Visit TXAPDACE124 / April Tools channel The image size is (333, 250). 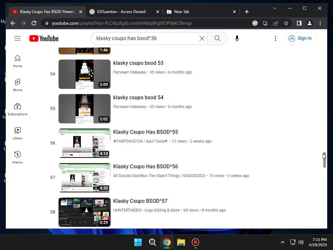click(x=140, y=141)
